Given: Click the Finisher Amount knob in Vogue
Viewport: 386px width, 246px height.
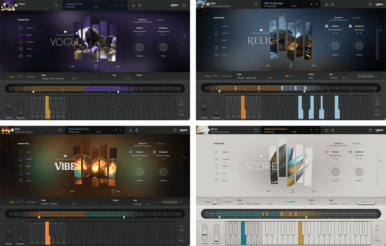Looking at the screenshot, I should pos(139,47).
